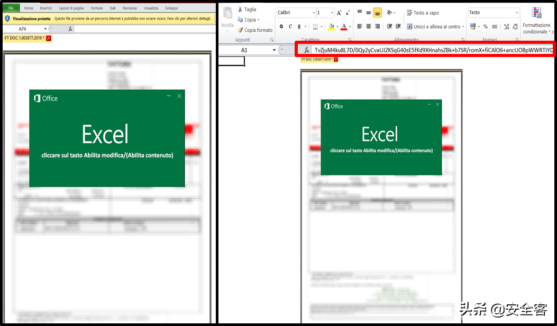
Task: Click the Copia formato paintbrush icon
Action: [240, 30]
